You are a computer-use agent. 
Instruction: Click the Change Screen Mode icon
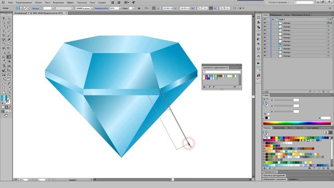tap(6, 116)
